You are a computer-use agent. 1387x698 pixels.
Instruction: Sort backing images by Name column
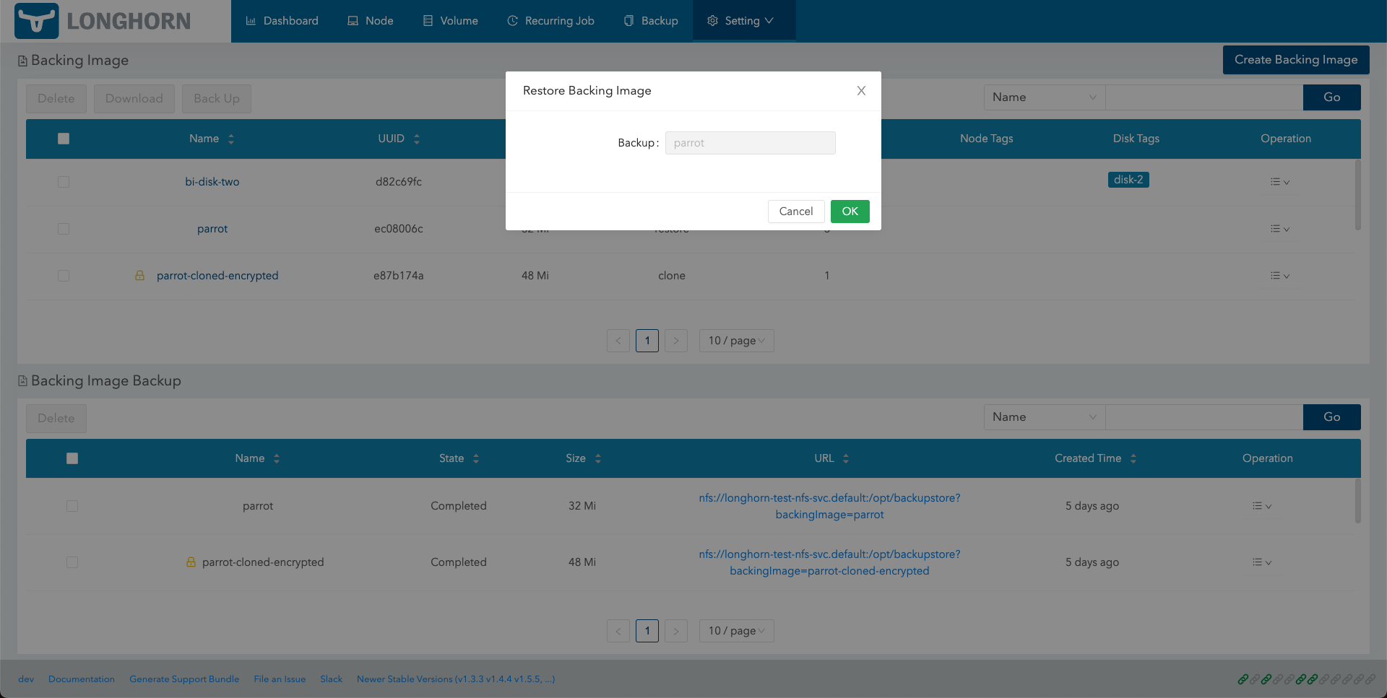tap(230, 139)
